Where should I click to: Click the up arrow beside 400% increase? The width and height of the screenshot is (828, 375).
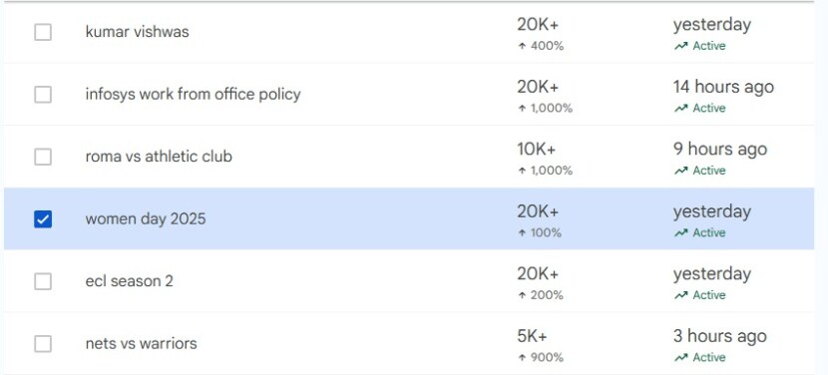pyautogui.click(x=522, y=46)
